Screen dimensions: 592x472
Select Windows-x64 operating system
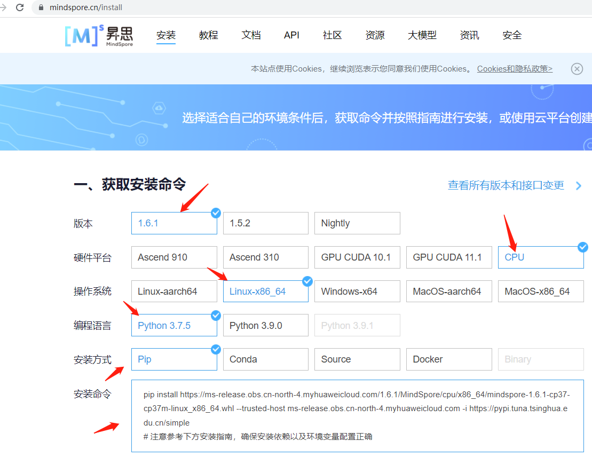point(357,291)
